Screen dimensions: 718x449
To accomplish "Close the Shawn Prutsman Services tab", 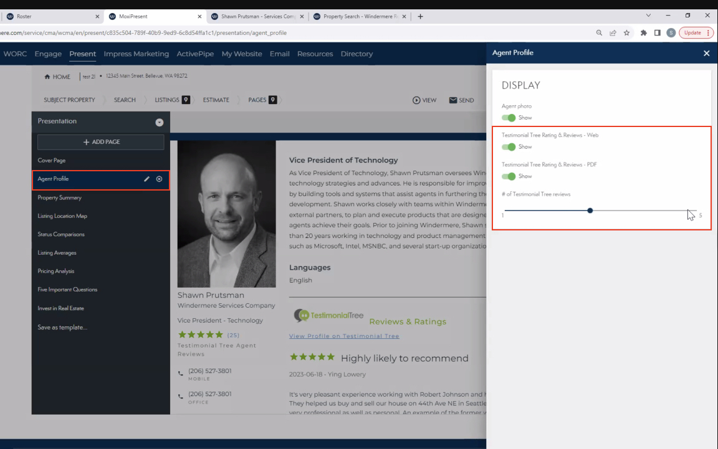I will (302, 16).
